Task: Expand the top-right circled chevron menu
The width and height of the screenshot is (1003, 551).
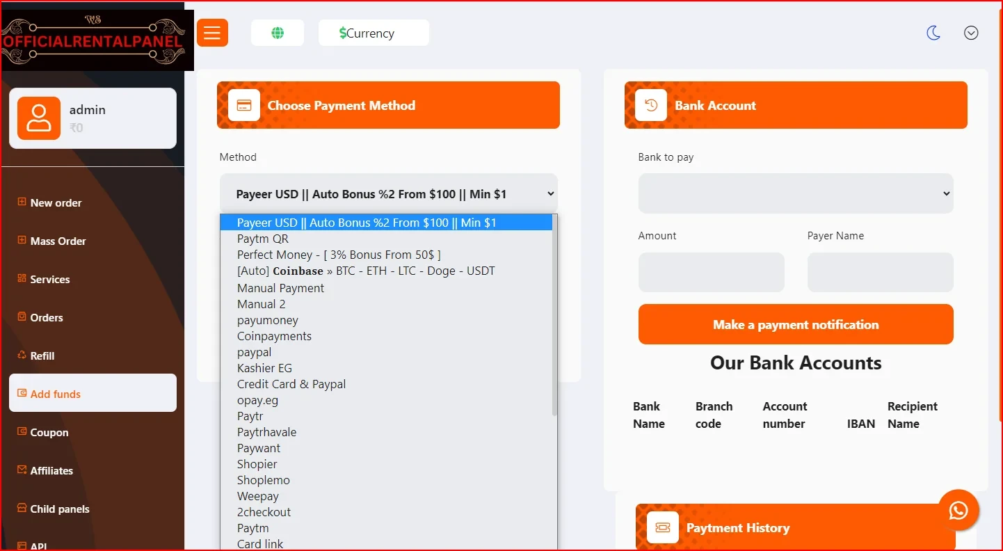Action: pyautogui.click(x=971, y=33)
